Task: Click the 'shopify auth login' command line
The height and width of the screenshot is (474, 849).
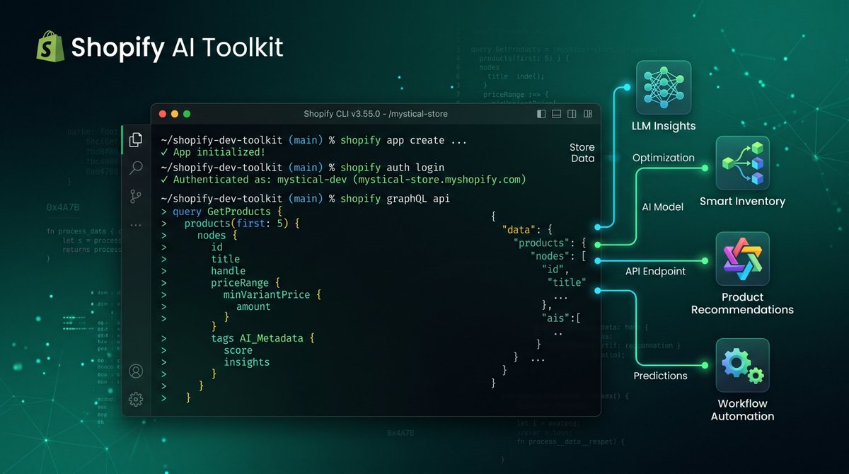Action: [303, 168]
